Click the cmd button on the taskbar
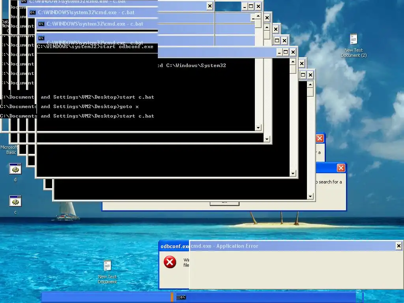The height and width of the screenshot is (303, 404). point(182,297)
